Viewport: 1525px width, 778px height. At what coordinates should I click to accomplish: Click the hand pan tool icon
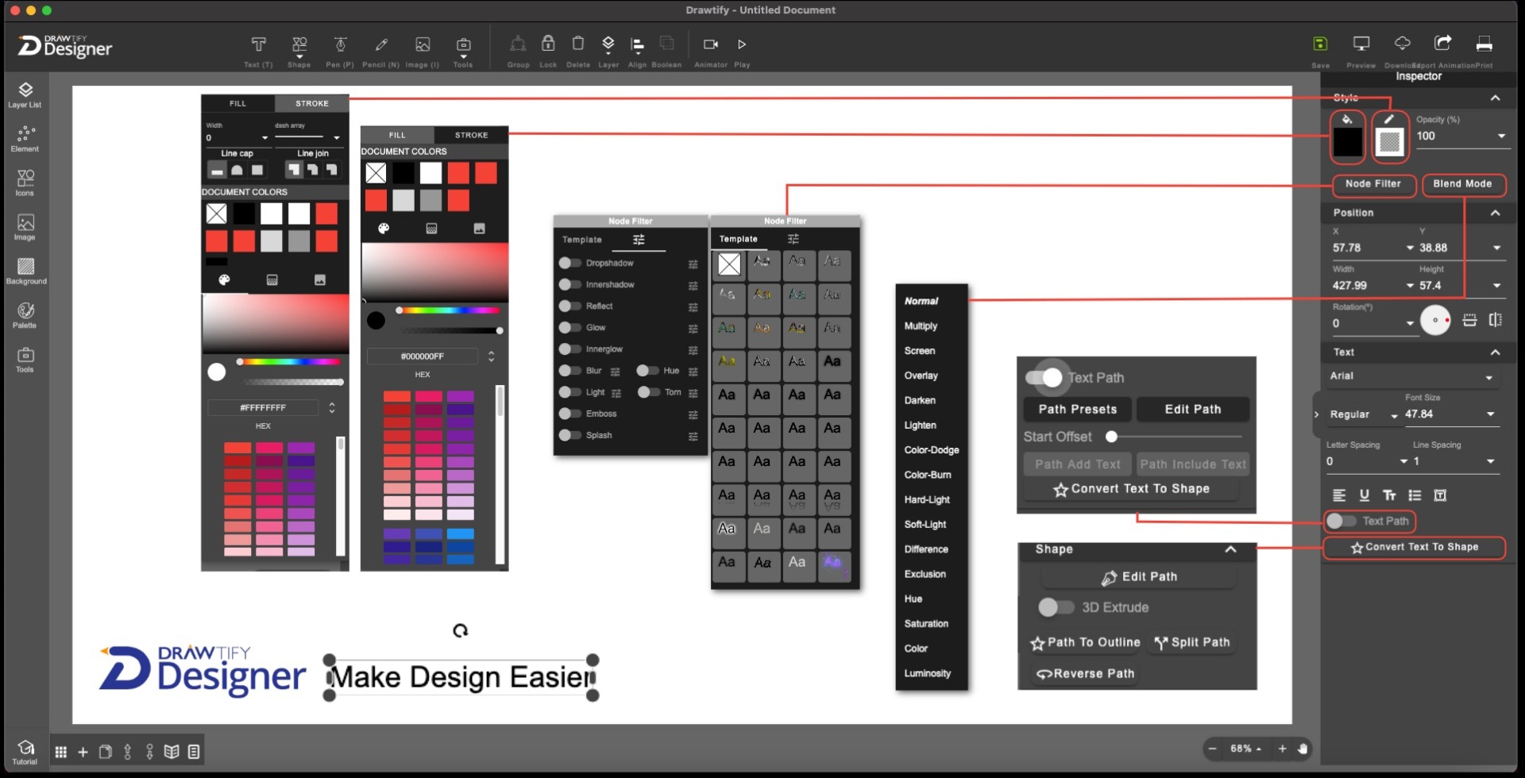pyautogui.click(x=1303, y=749)
